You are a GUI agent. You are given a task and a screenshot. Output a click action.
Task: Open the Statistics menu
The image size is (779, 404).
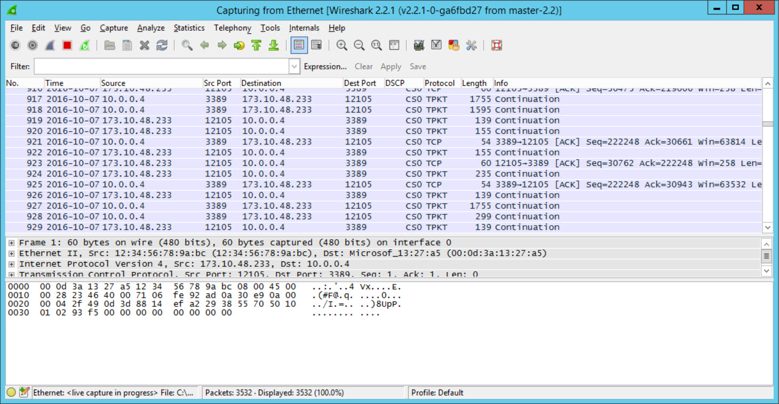click(189, 28)
